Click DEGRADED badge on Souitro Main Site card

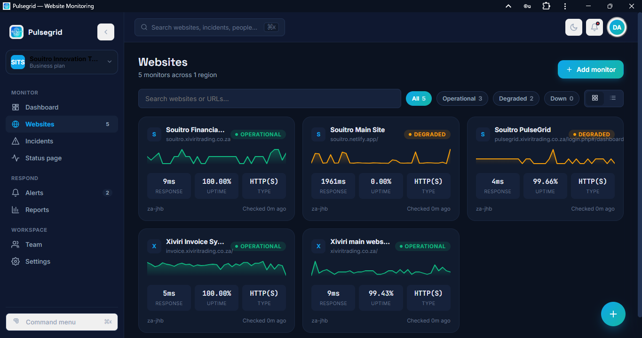(x=427, y=134)
